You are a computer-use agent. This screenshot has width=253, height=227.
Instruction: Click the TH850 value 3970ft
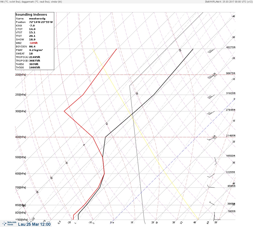point(34,64)
